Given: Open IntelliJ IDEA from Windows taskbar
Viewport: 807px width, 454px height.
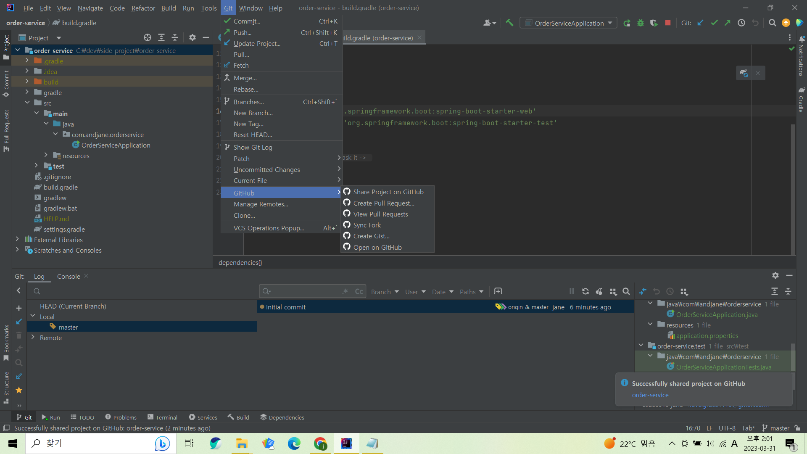Looking at the screenshot, I should pos(346,443).
